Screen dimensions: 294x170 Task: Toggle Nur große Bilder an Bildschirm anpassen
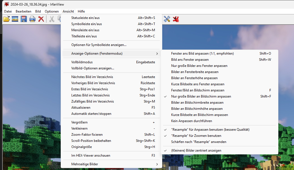point(219,96)
